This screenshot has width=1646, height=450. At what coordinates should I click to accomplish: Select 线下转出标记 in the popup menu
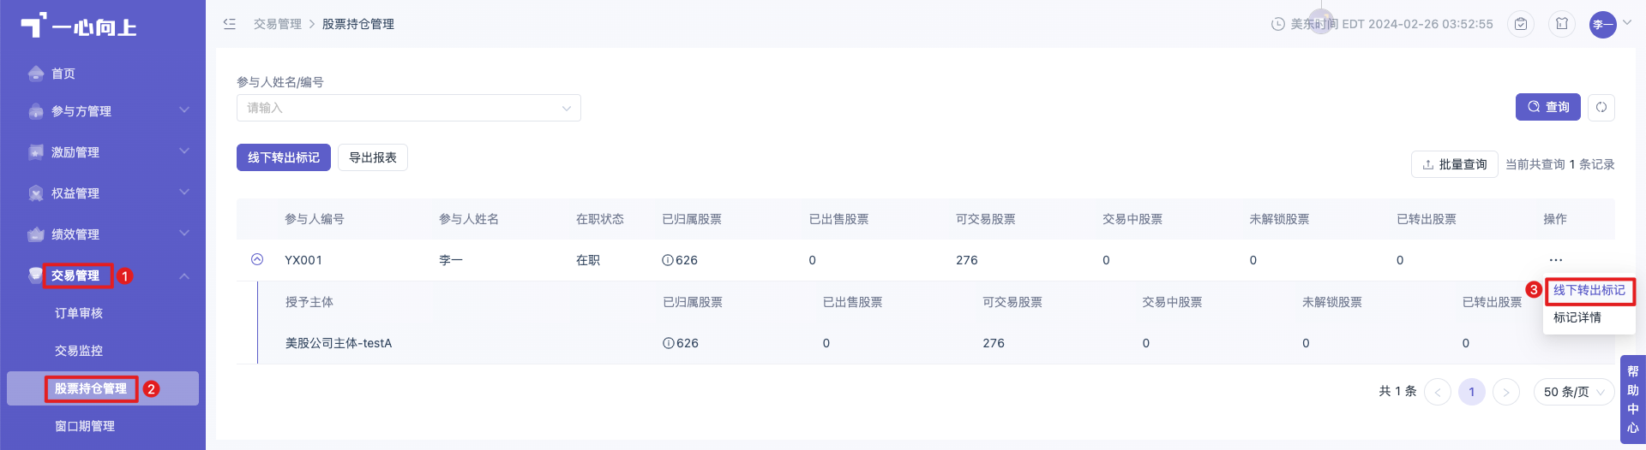[1589, 290]
